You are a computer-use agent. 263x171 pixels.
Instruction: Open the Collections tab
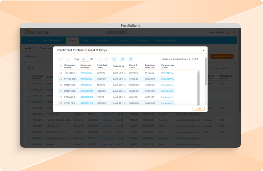123,40
